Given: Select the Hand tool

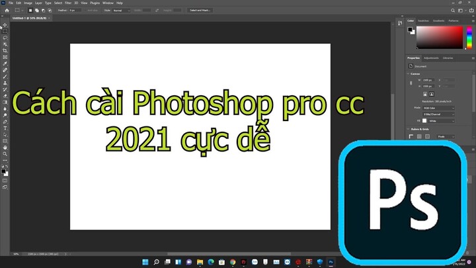Looking at the screenshot, I should pos(5,148).
